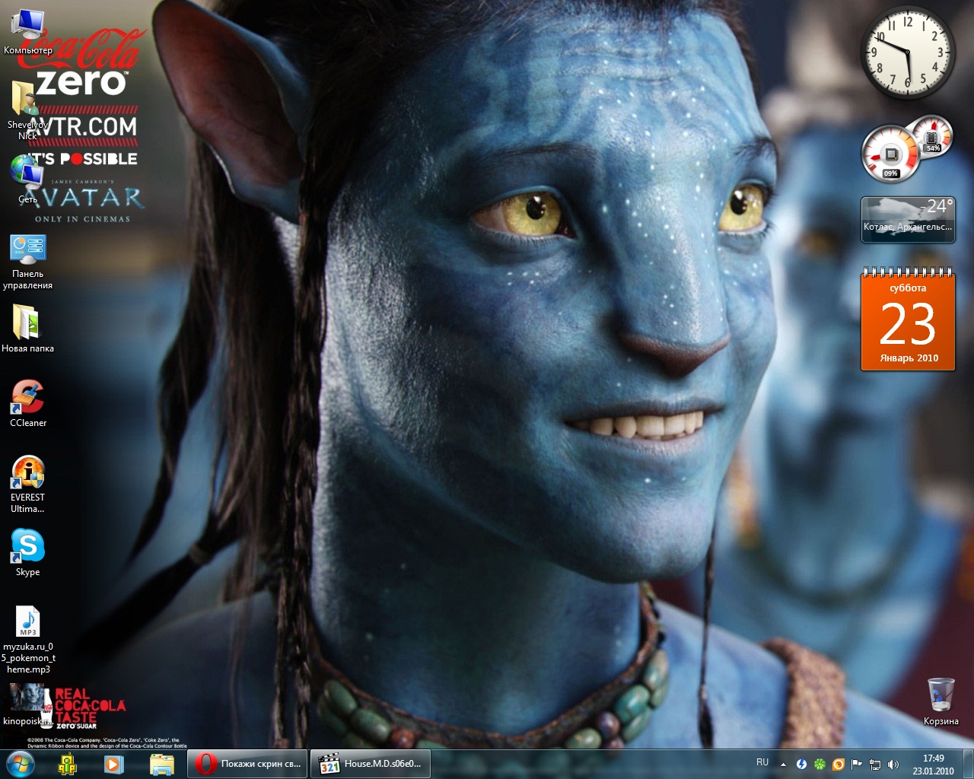Select the pokemon theme mp3 file

pos(27,639)
